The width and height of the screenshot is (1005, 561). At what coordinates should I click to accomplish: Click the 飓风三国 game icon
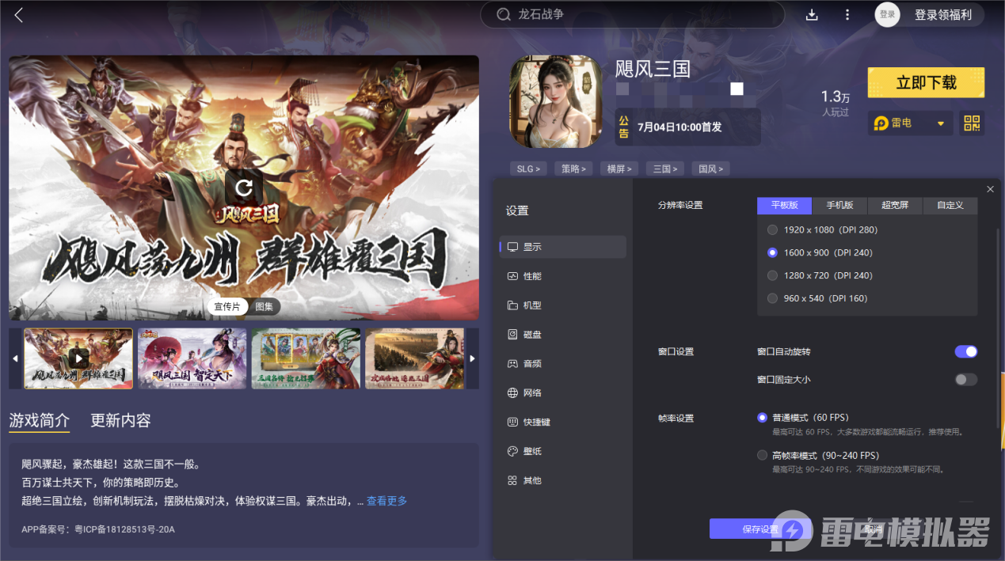click(x=554, y=101)
